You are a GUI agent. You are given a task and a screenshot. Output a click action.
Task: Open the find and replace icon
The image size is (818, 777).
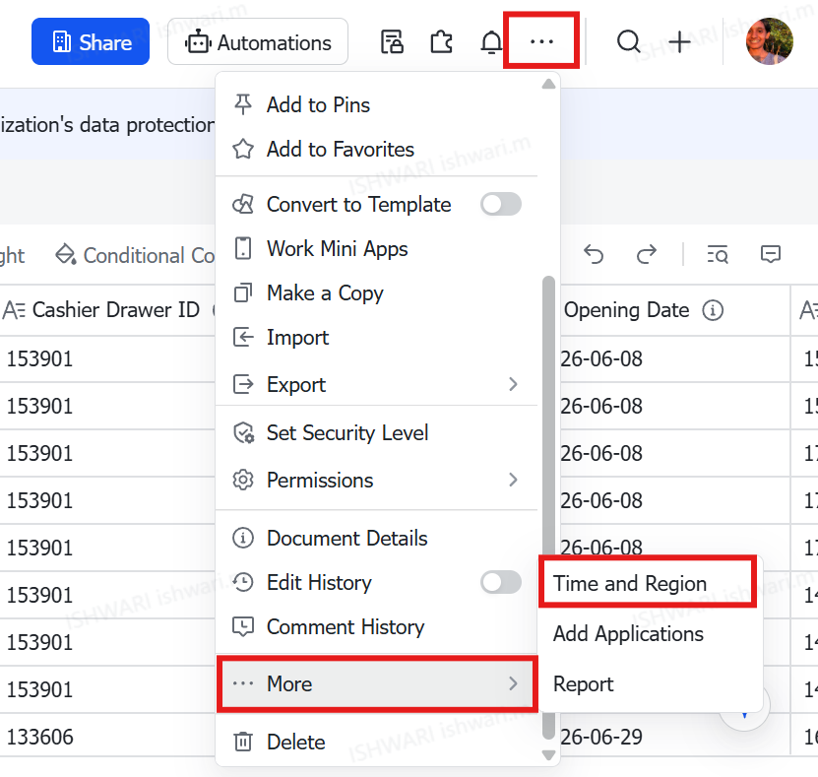[718, 254]
